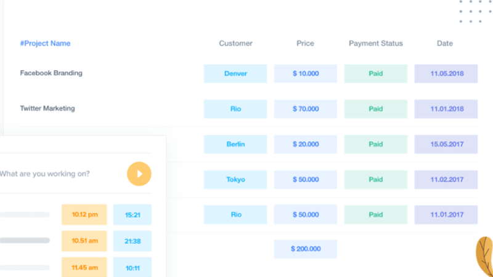Screen dimensions: 493x277
Task: Click the Denver customer tag
Action: [x=235, y=73]
